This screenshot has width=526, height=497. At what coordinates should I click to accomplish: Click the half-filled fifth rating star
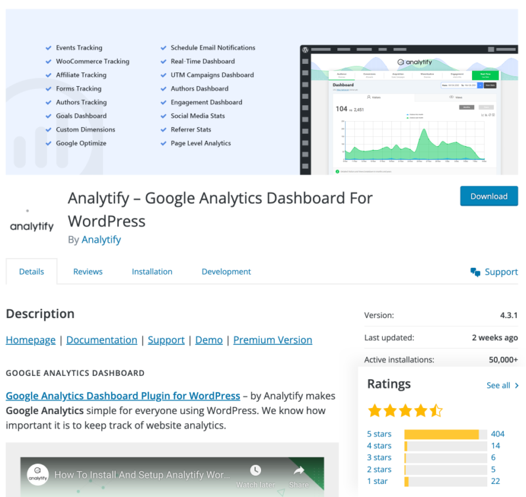tap(436, 410)
